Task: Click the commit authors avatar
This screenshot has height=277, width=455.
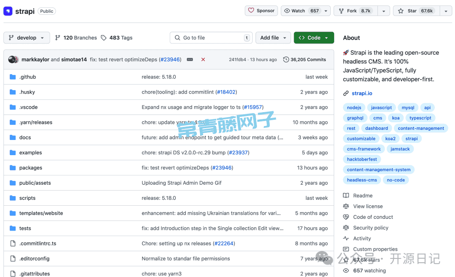Action: pyautogui.click(x=13, y=59)
